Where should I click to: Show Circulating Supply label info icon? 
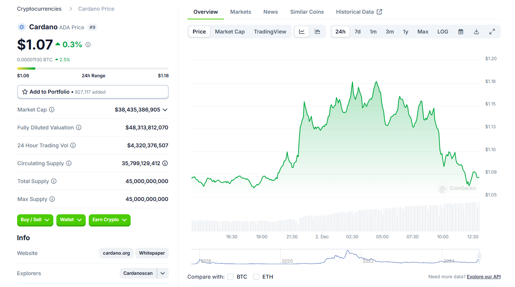tap(69, 163)
